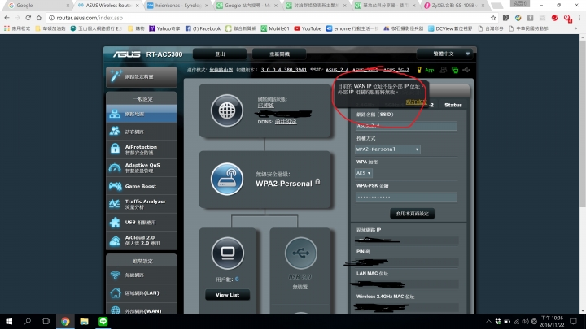Click the WPA2-Personal security text
The height and width of the screenshot is (329, 586).
tap(284, 183)
